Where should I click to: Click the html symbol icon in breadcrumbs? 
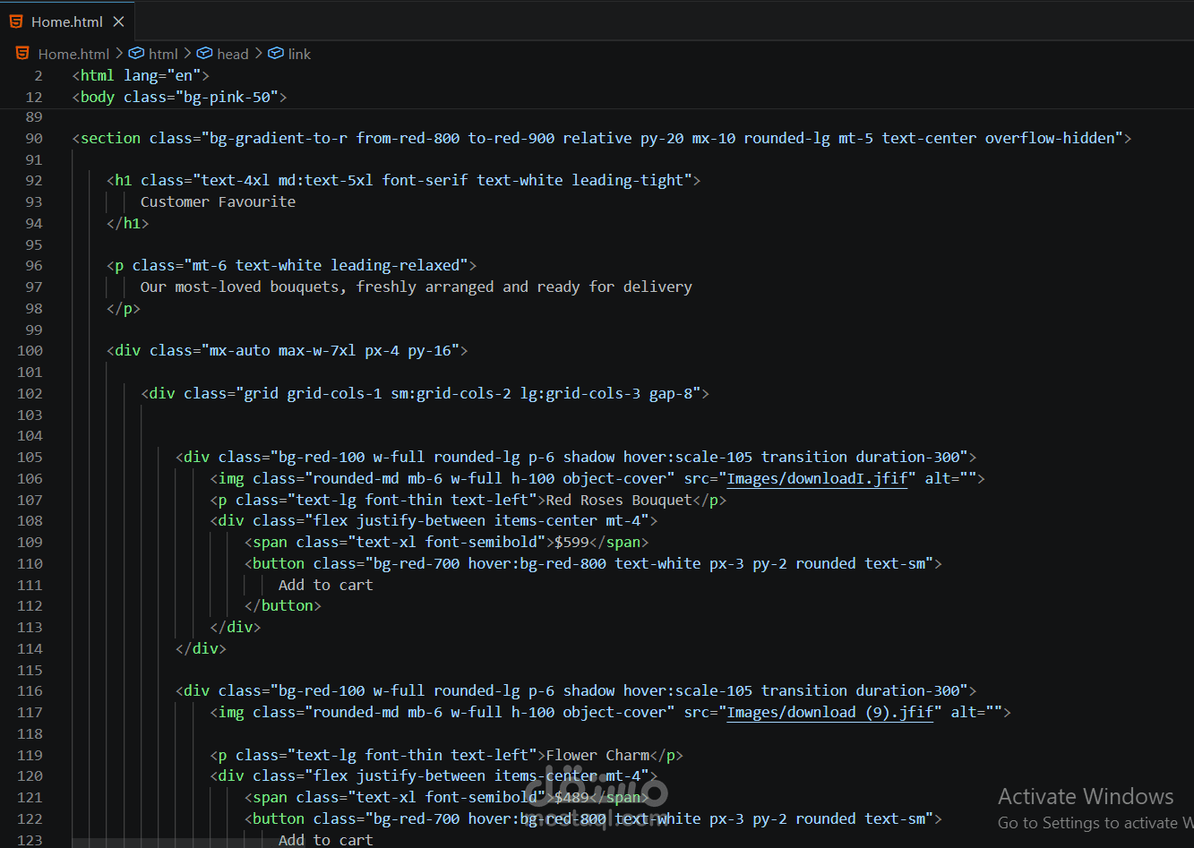(x=136, y=54)
